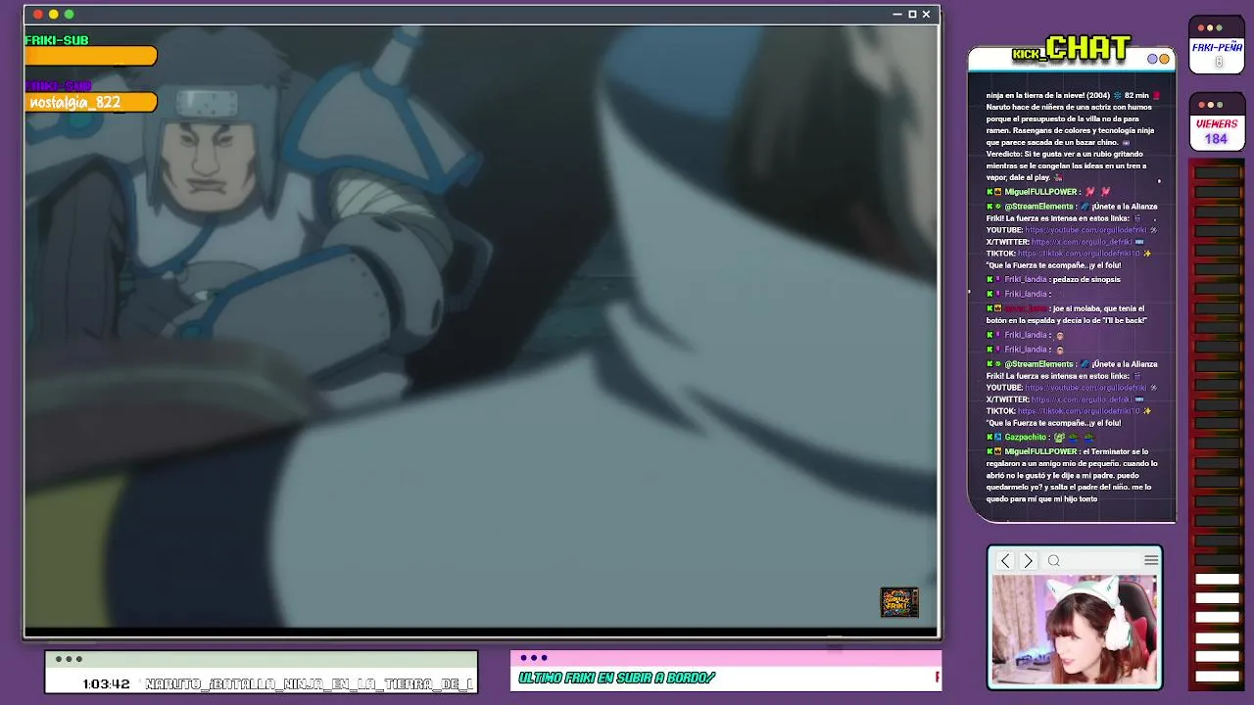Click the 1:03:42 stream timer
The width and height of the screenshot is (1254, 705).
tap(107, 683)
